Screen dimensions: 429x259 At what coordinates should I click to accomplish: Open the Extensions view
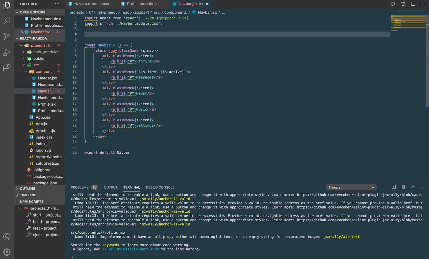(x=7, y=68)
